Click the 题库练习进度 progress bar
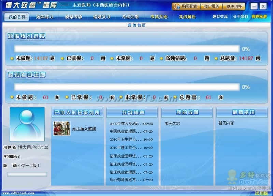The width and height of the screenshot is (273, 196). tap(127, 49)
